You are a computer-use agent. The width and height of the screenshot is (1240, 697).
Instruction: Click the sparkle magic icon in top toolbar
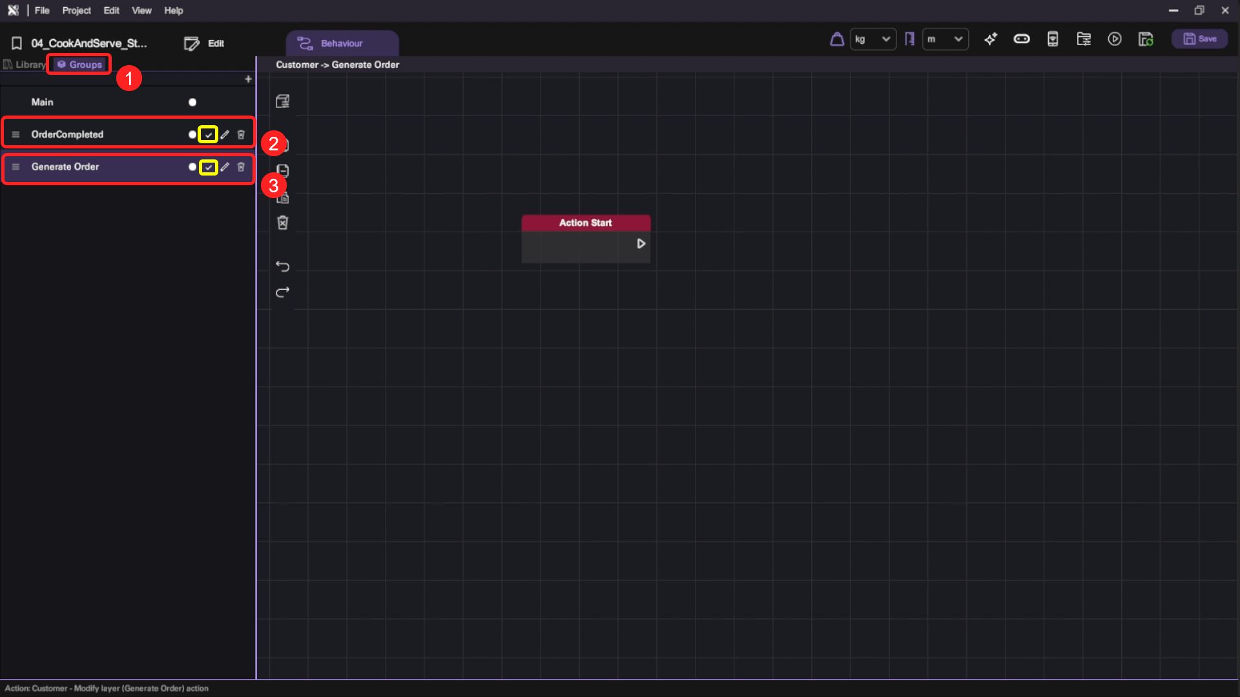coord(990,39)
